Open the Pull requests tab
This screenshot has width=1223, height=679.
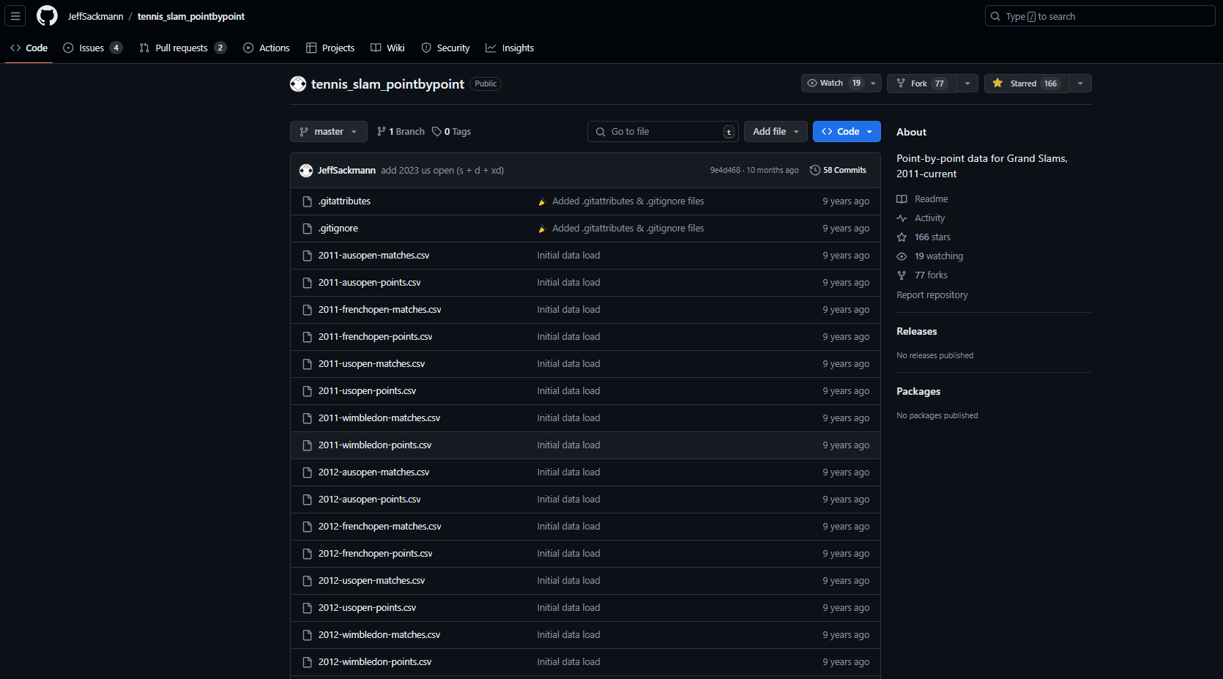pyautogui.click(x=182, y=48)
